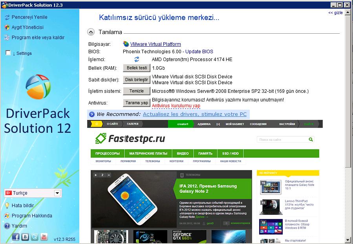Toggle the Settings checkbox
The width and height of the screenshot is (353, 244).
tap(8, 53)
